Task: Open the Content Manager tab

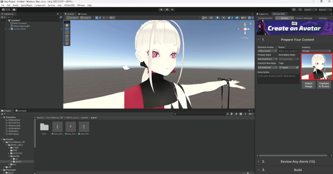Action: tap(304, 18)
